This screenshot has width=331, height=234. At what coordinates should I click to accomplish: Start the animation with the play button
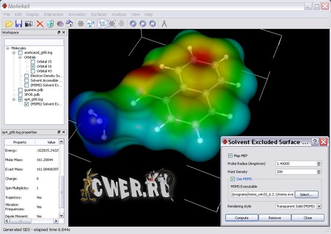[x=133, y=24]
